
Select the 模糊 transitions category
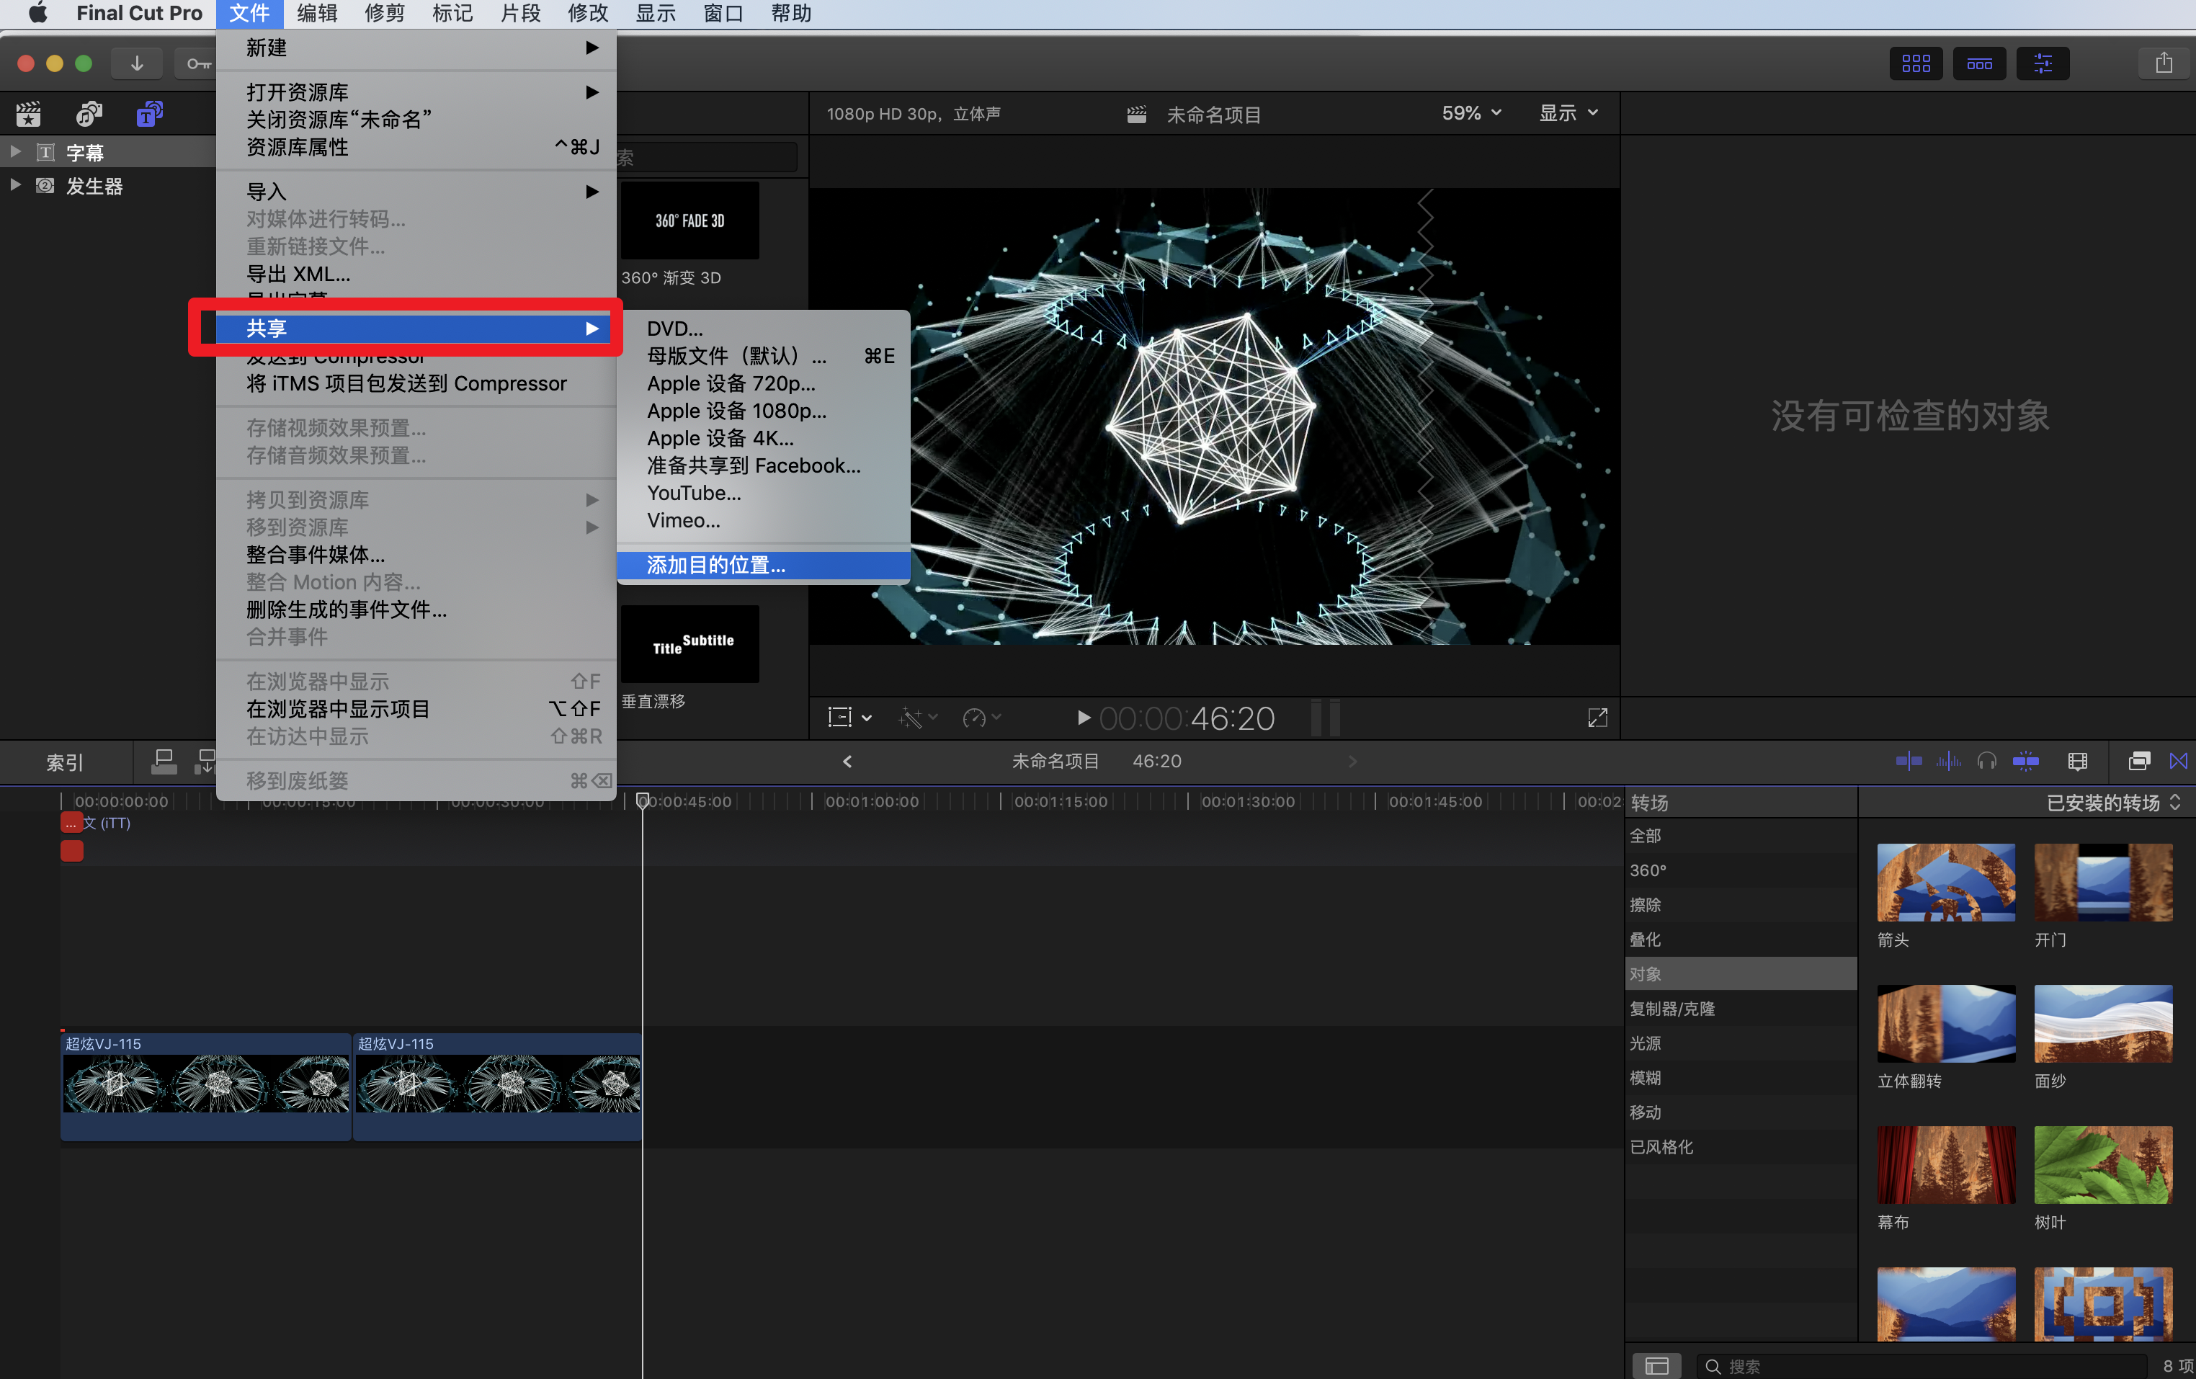pyautogui.click(x=1740, y=1078)
